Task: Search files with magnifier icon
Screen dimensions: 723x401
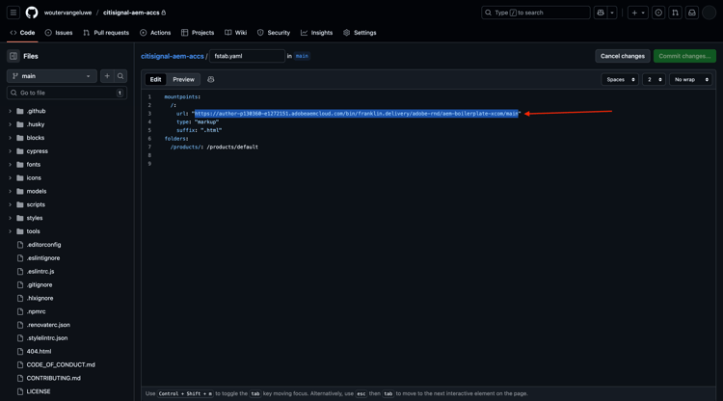Action: pos(120,76)
